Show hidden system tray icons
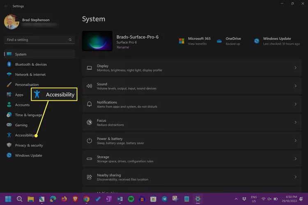 (236, 199)
